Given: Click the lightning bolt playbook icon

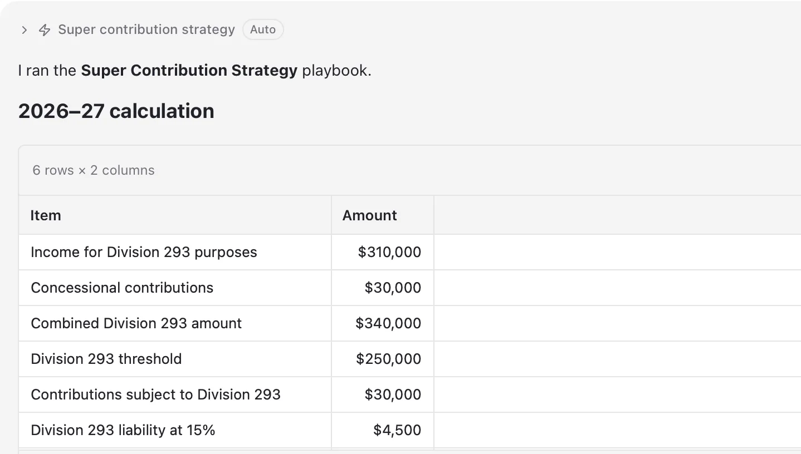Looking at the screenshot, I should tap(45, 30).
